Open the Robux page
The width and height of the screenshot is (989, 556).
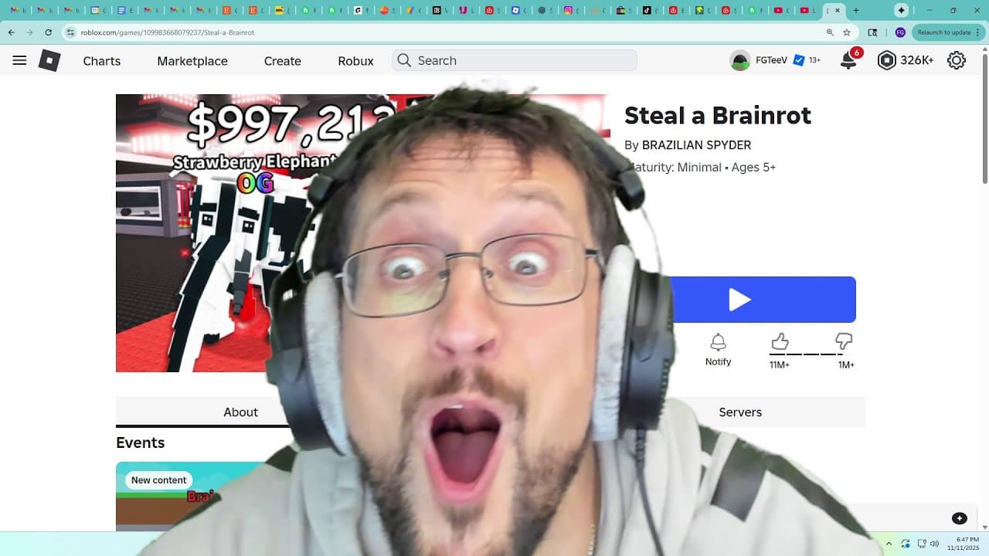(x=355, y=61)
